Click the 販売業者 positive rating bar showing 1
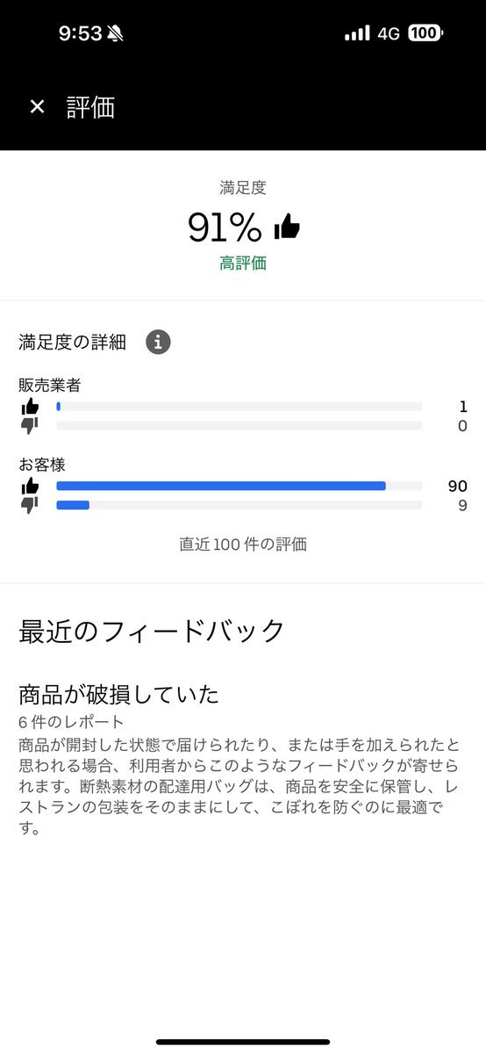Image resolution: width=486 pixels, height=1054 pixels. (x=239, y=407)
